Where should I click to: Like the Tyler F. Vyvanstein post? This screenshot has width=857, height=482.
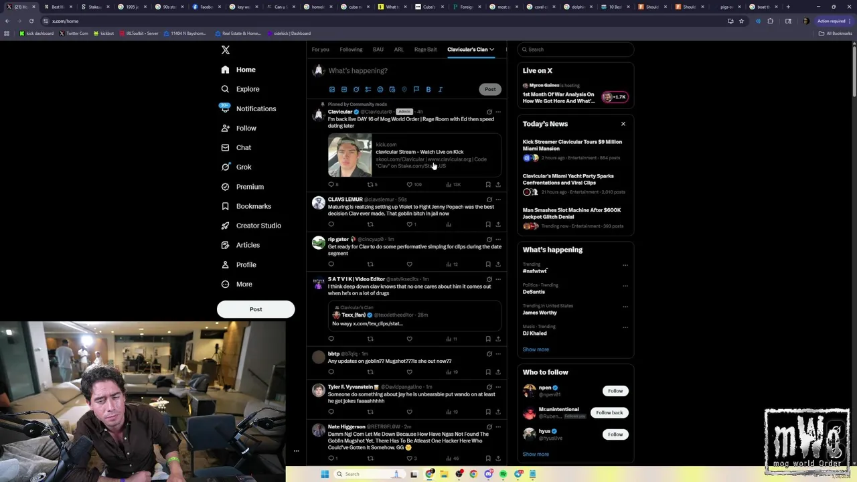[410, 412]
